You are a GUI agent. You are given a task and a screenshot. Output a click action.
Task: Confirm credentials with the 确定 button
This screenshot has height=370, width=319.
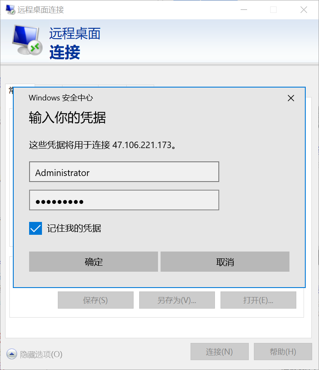coord(93,262)
